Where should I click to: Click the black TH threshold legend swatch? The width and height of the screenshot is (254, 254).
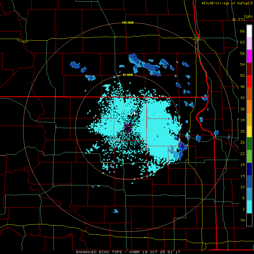(x=249, y=220)
